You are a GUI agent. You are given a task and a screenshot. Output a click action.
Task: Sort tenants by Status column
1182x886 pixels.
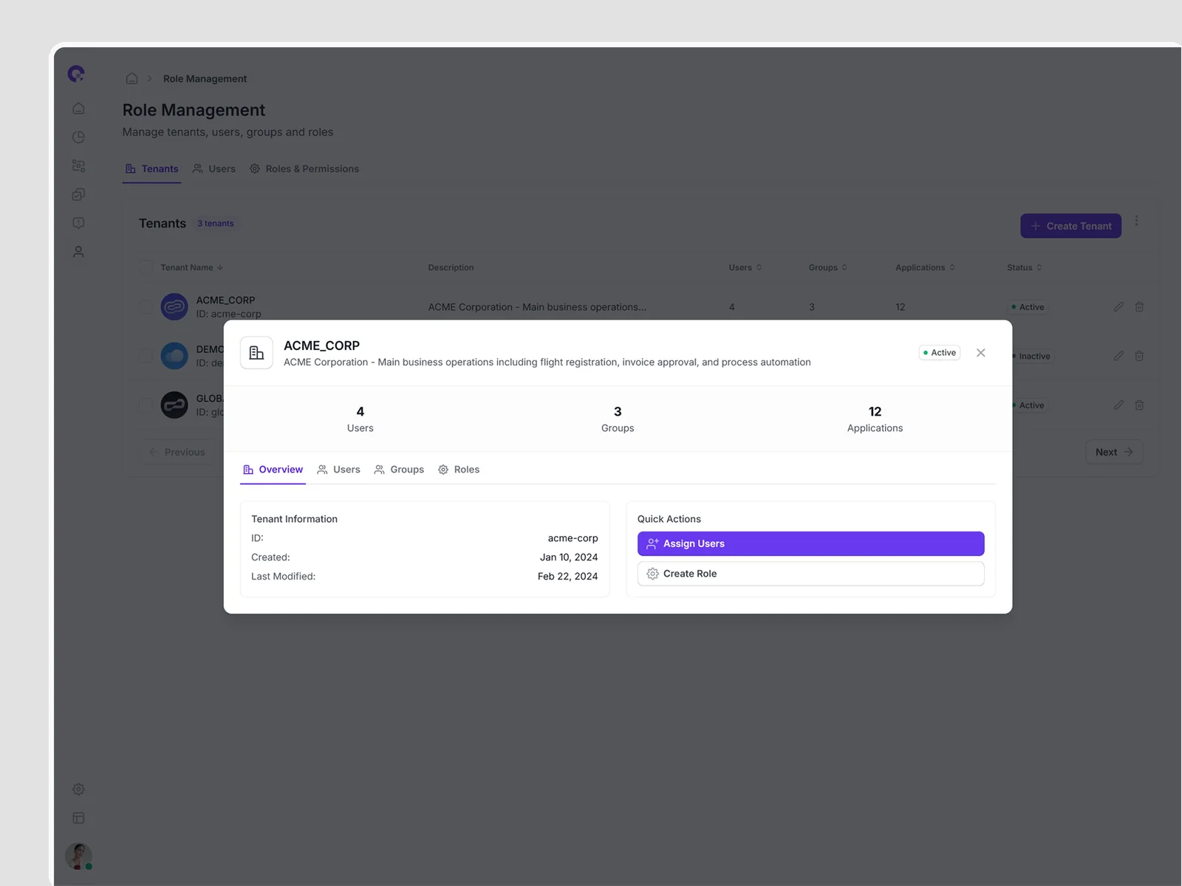point(1024,267)
